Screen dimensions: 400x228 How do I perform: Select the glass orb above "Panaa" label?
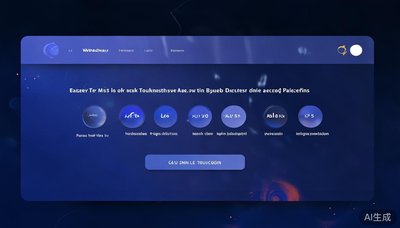[x=94, y=116]
